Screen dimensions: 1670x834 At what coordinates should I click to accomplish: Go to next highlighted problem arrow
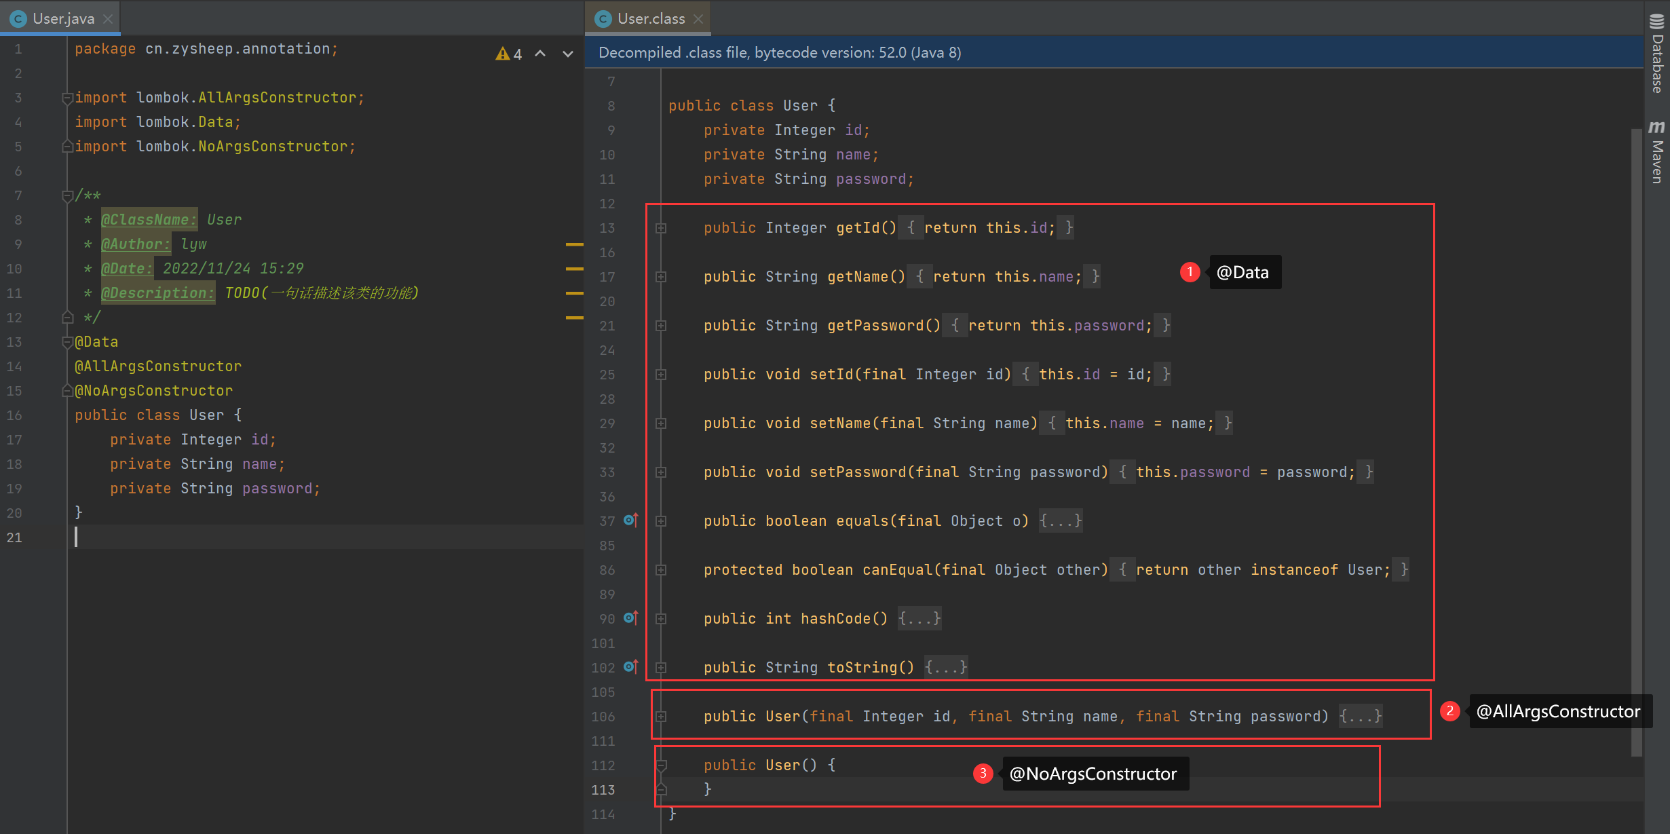(568, 54)
